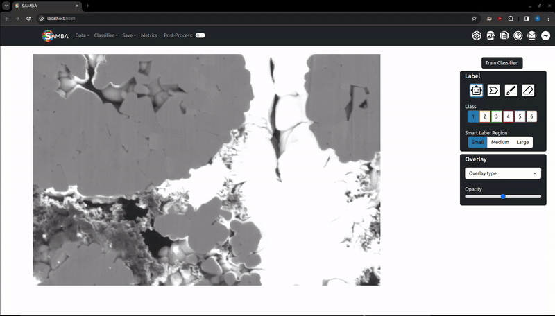Click the browser forward arrow
The width and height of the screenshot is (555, 316).
[x=17, y=19]
